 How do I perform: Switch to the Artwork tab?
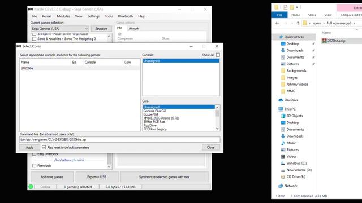(133, 29)
